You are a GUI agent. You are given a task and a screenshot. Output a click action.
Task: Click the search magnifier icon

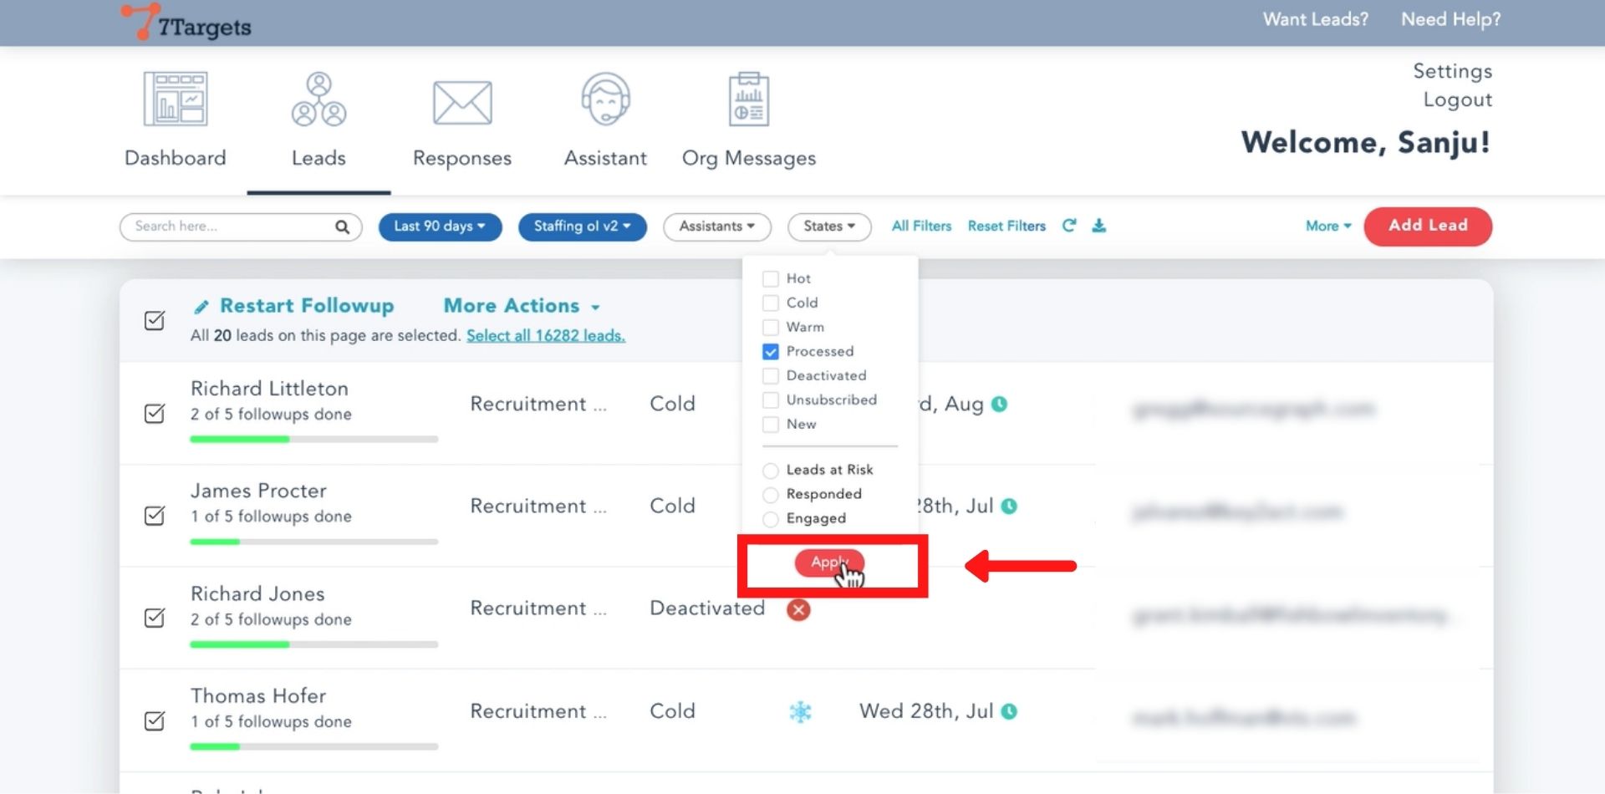click(342, 226)
